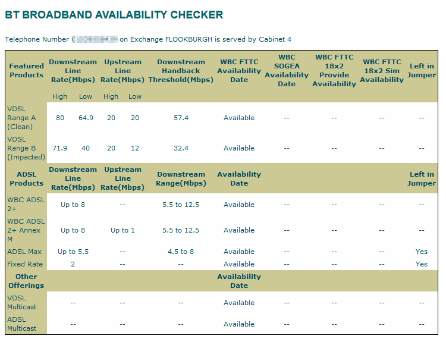Screen dimensions: 446x342
Task: Select the 57.4 handback threshold value
Action: click(181, 118)
